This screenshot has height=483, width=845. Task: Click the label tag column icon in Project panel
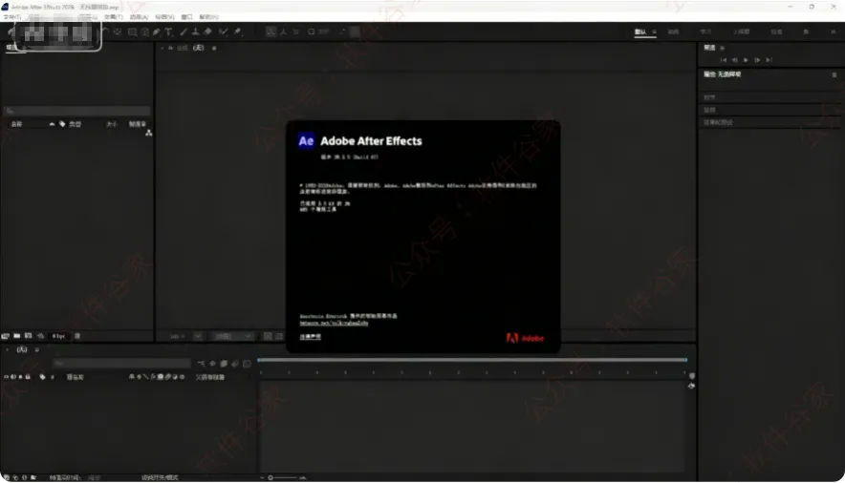coord(62,124)
